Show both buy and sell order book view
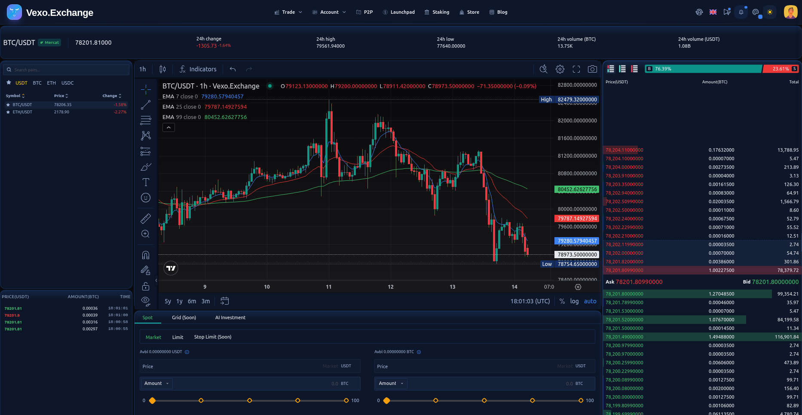The image size is (802, 415). click(x=610, y=69)
